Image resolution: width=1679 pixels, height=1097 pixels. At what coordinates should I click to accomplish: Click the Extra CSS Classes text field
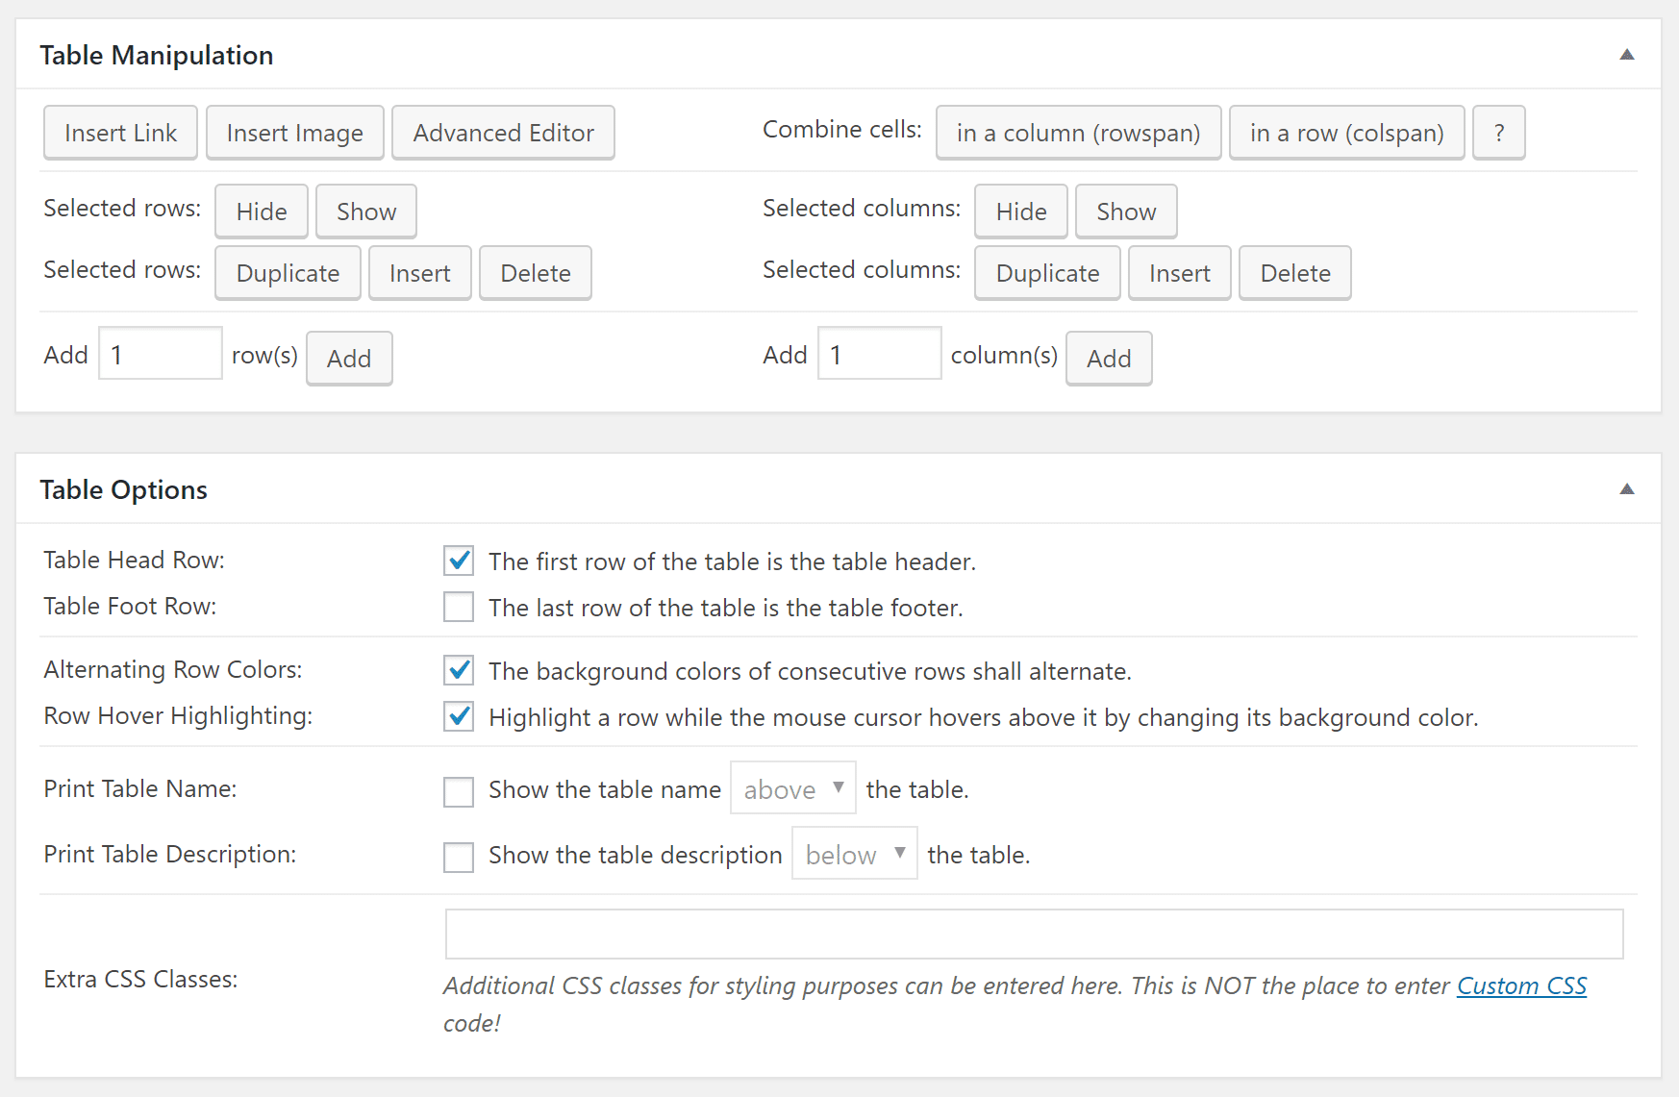[1034, 935]
